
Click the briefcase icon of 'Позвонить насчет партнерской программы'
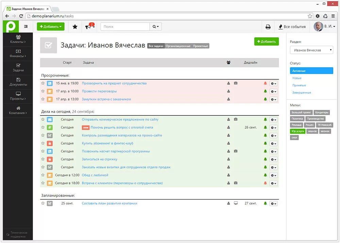click(x=236, y=151)
